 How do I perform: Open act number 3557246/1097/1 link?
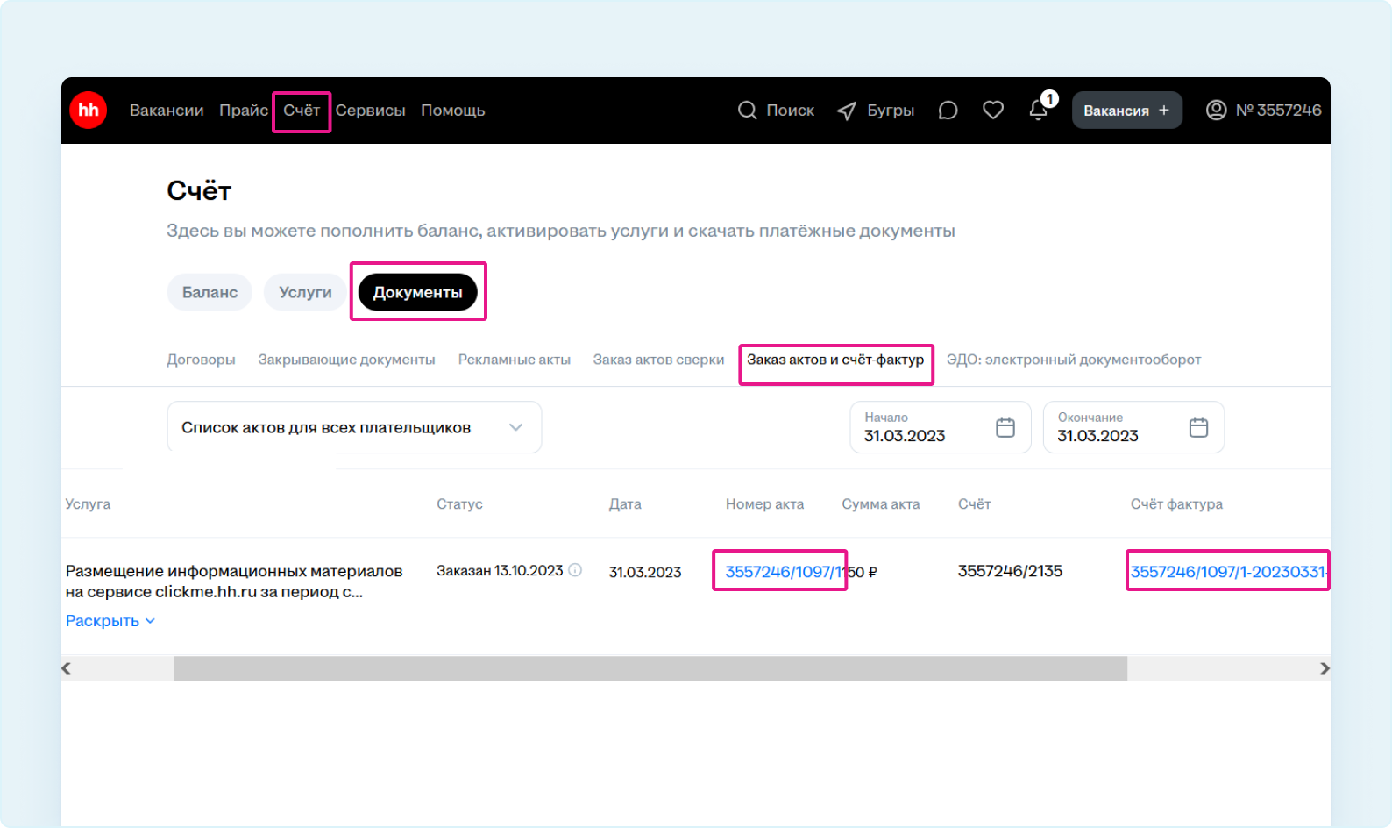(784, 572)
